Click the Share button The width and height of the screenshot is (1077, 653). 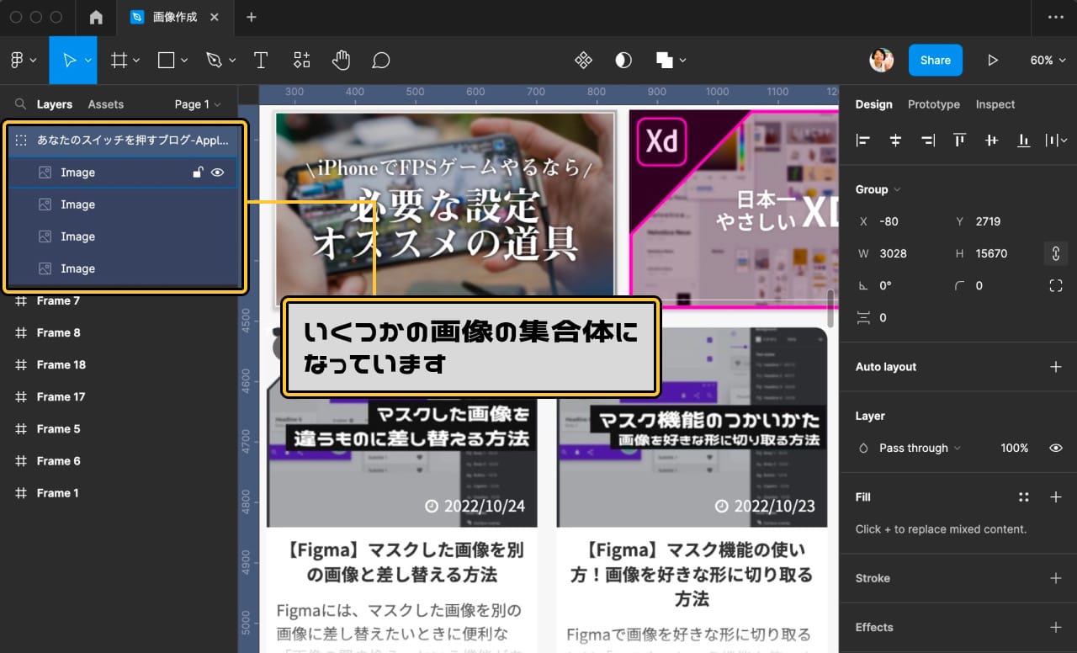[x=935, y=61]
